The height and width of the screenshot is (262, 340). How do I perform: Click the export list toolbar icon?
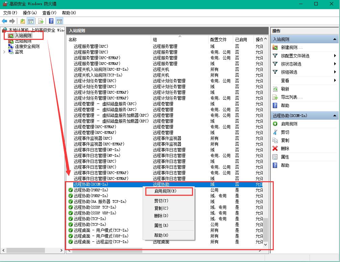pos(41,21)
